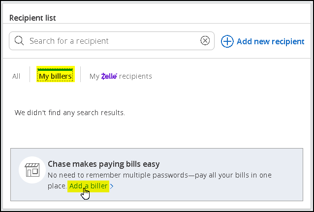Screen dimensions: 314x212
Task: Click 'We didn't find any search results.' text
Action: pos(70,113)
